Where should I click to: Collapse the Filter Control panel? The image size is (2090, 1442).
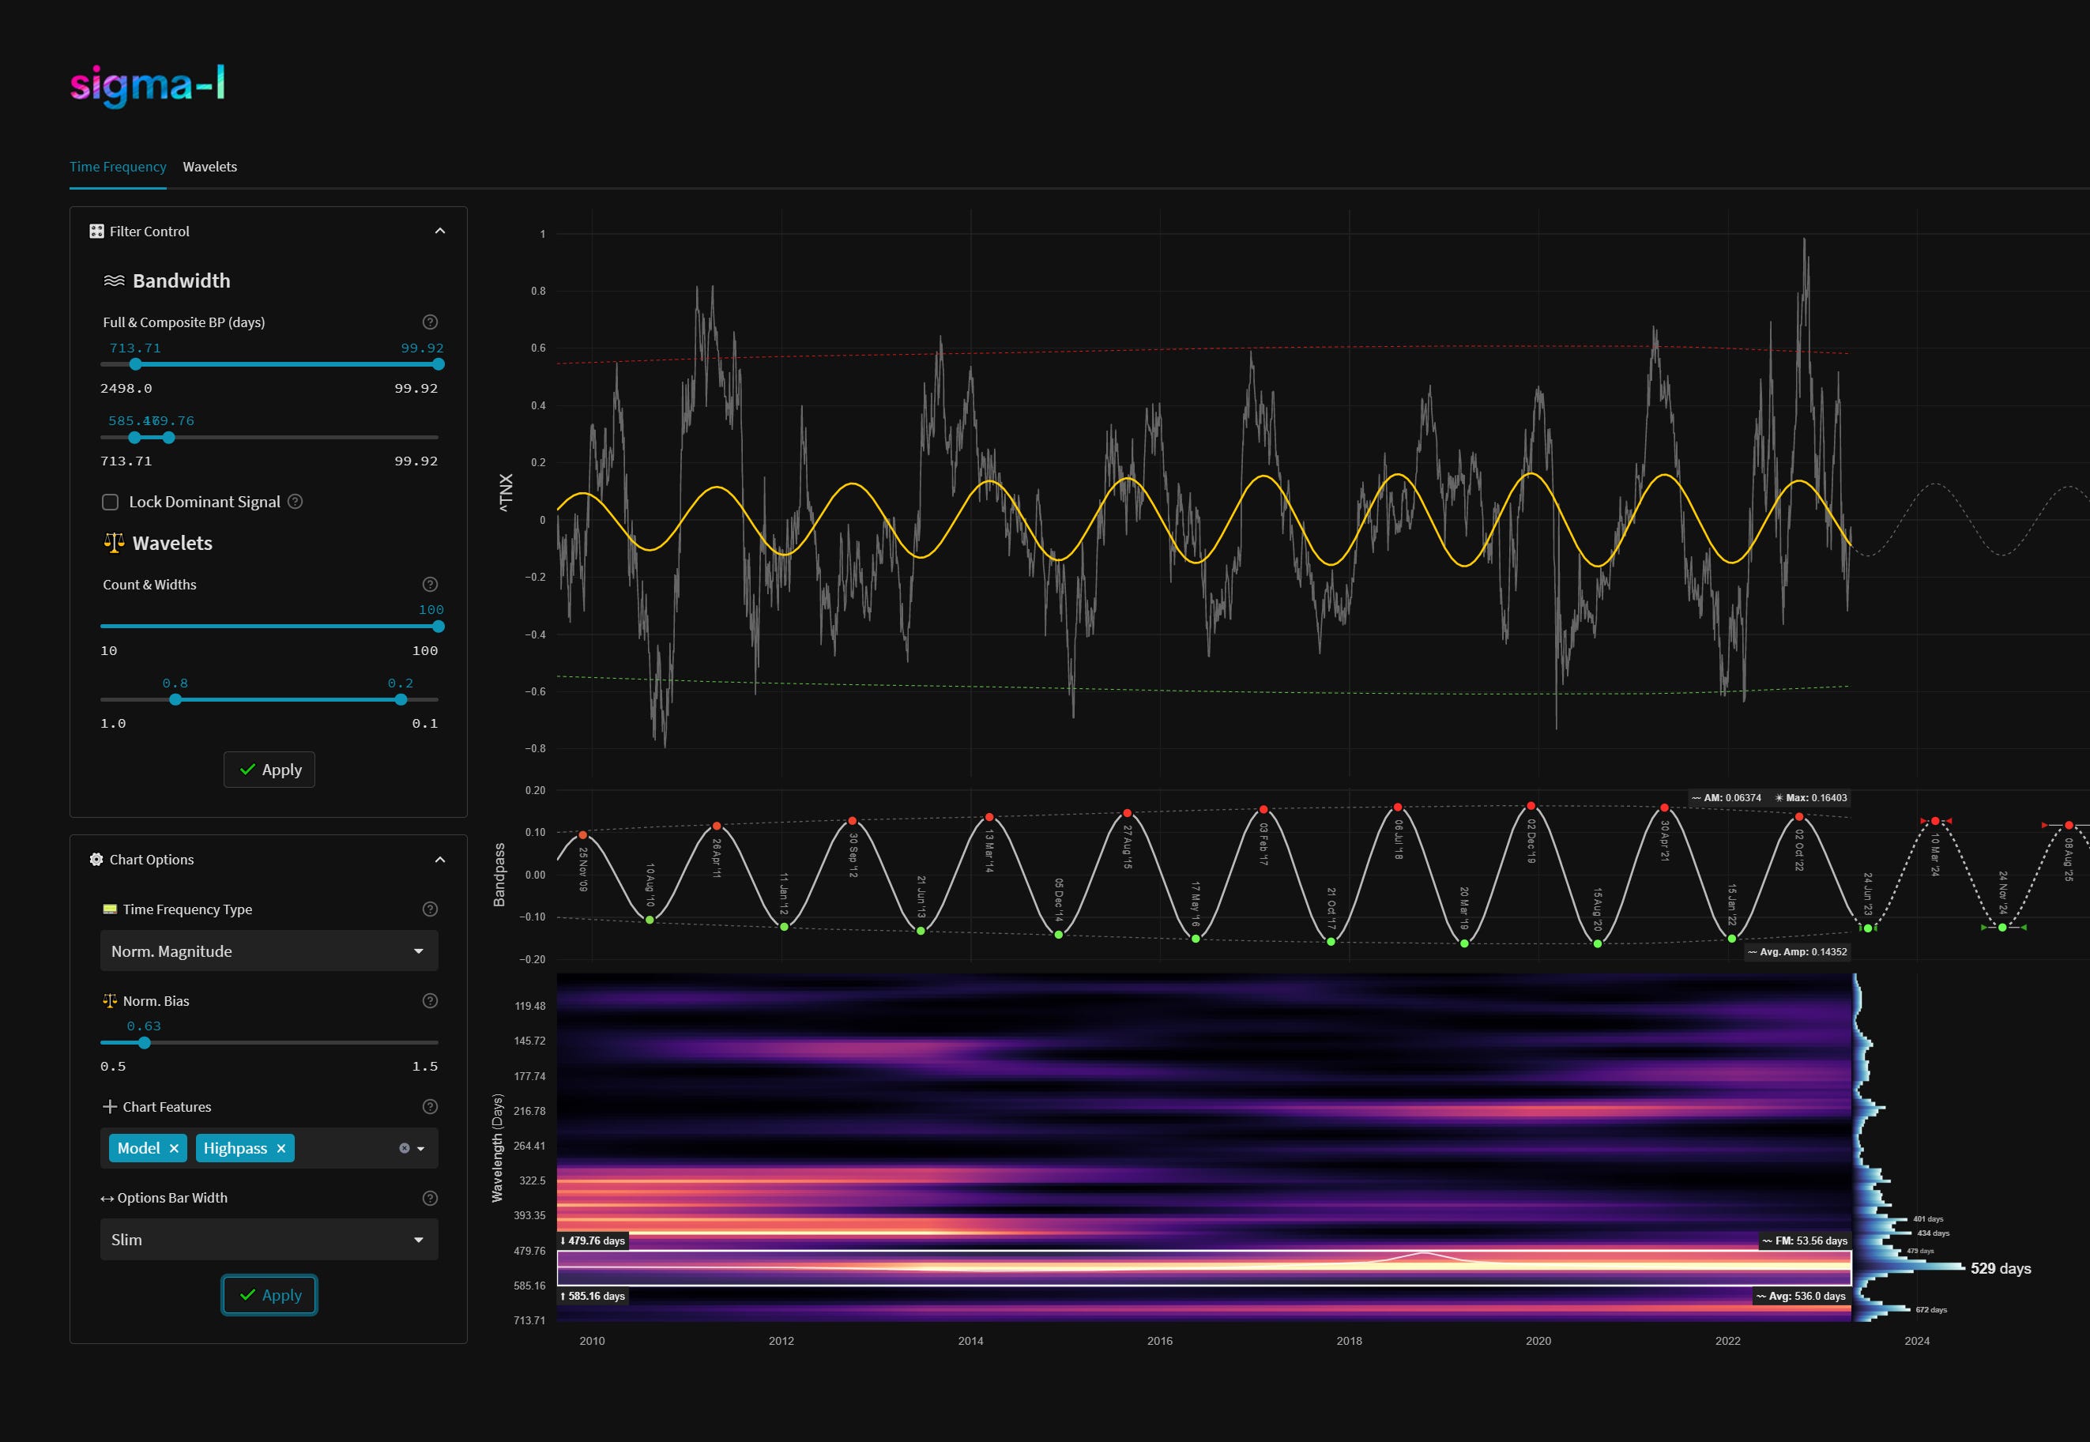(440, 232)
